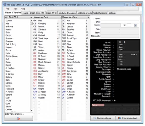Click the player list scroll down arrow
145x126 pixels.
pyautogui.click(x=31, y=111)
